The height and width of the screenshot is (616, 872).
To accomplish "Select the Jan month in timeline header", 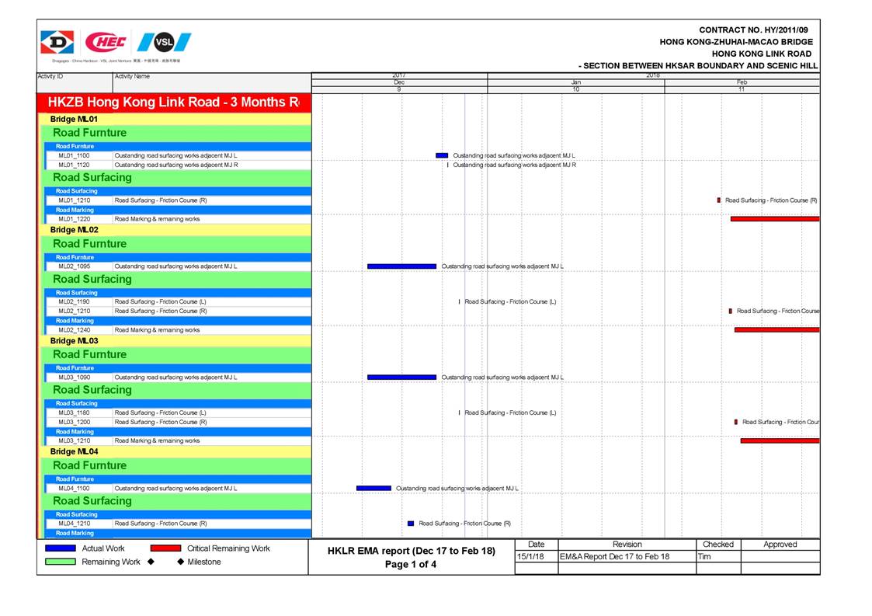I will pos(575,82).
